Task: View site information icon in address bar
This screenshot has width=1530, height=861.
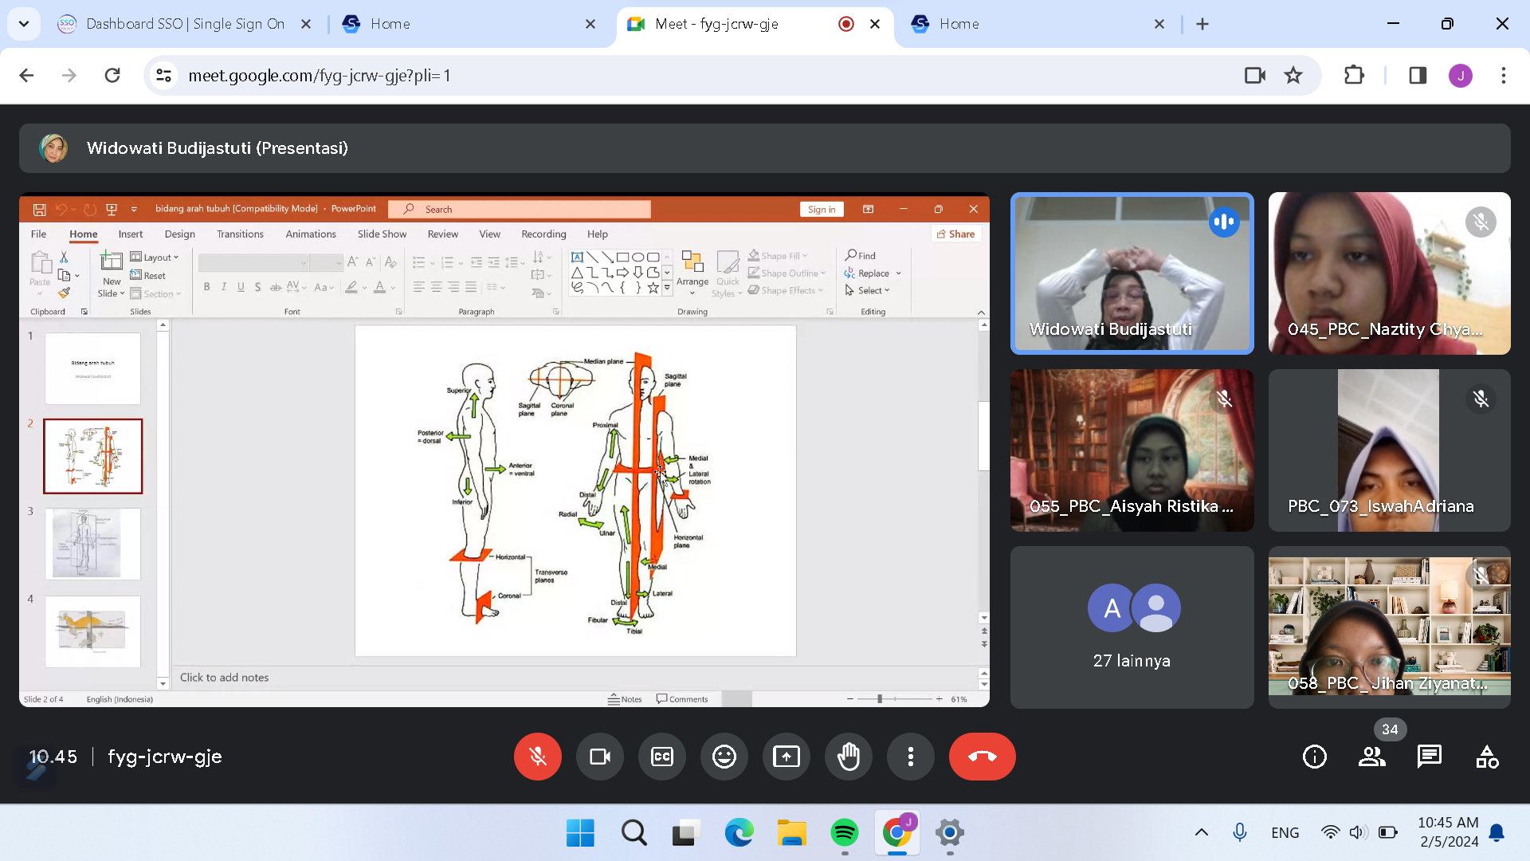Action: [163, 75]
